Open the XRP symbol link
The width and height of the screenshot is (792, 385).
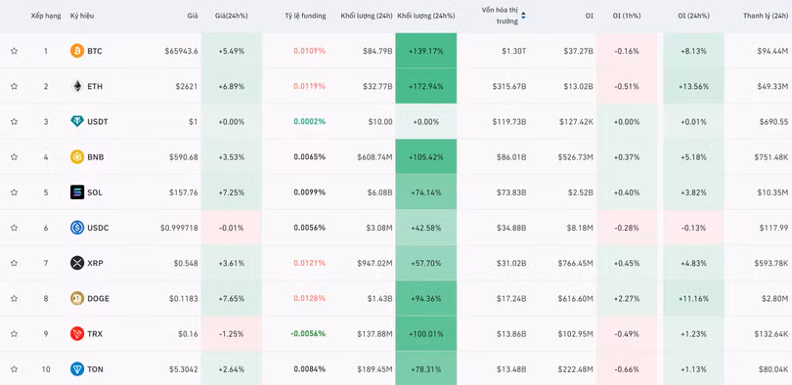coord(95,263)
